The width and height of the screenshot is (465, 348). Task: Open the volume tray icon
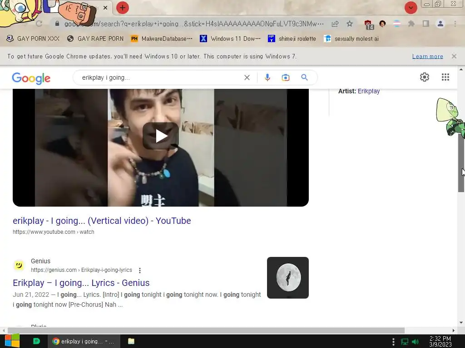(x=416, y=342)
